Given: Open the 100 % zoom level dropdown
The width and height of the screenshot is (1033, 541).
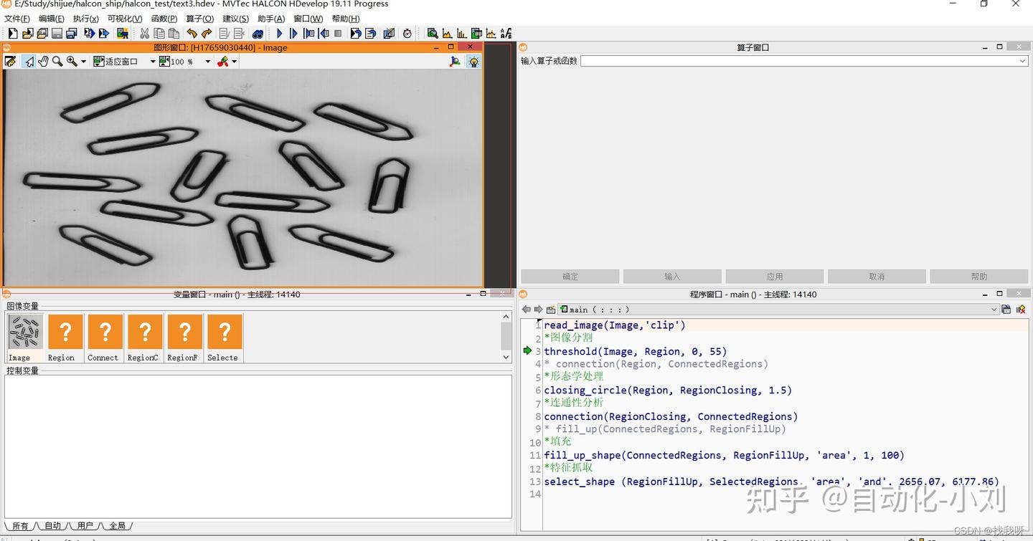Looking at the screenshot, I should [208, 62].
